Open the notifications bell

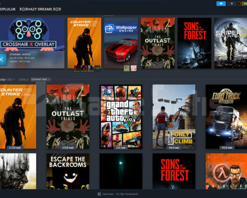coord(232,4)
